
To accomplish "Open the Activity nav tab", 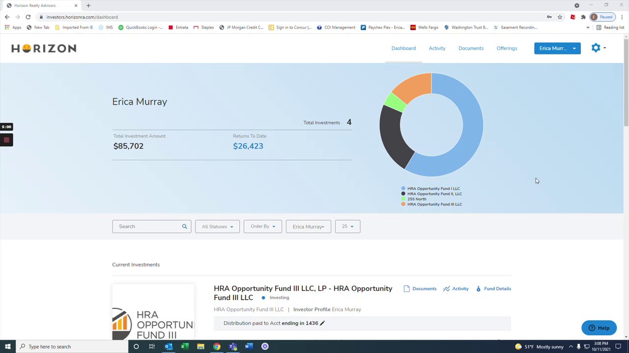I will [x=437, y=48].
